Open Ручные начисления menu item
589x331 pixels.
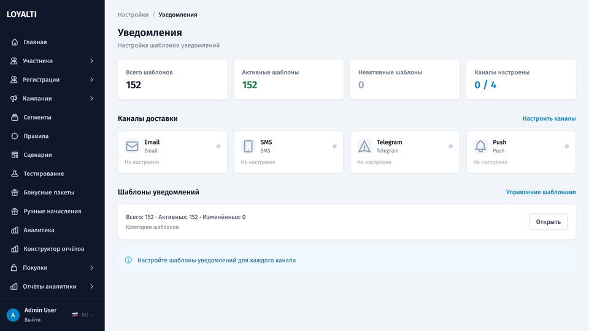click(52, 211)
